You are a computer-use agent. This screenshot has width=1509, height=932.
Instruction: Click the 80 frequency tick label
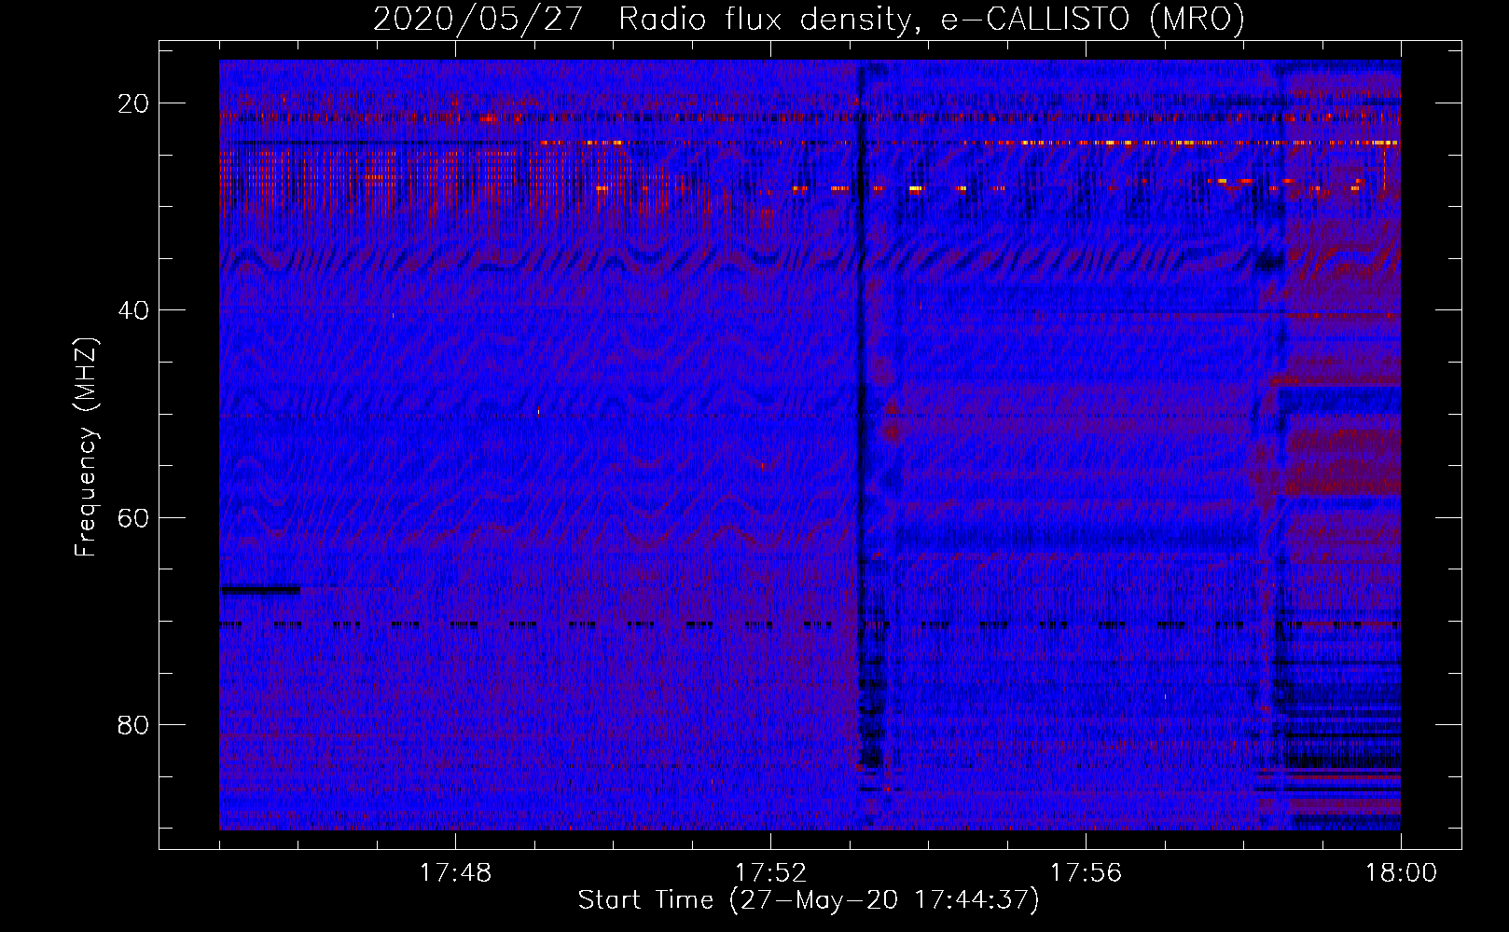pos(133,724)
